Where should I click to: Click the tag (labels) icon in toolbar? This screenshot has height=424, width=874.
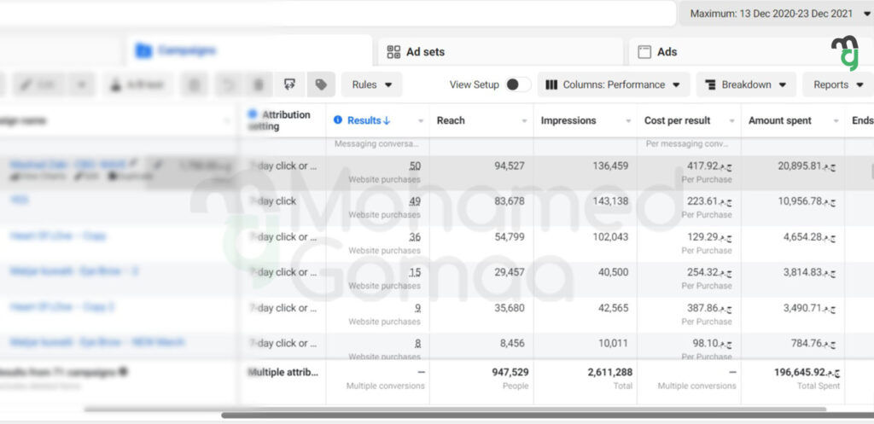click(x=321, y=84)
